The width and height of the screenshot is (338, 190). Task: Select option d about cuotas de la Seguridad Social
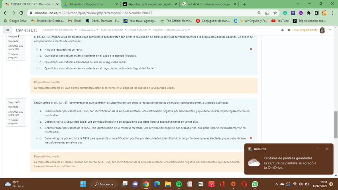[x=37, y=68]
